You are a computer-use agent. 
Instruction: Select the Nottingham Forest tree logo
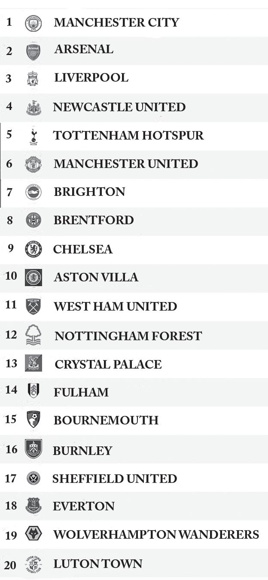click(33, 335)
